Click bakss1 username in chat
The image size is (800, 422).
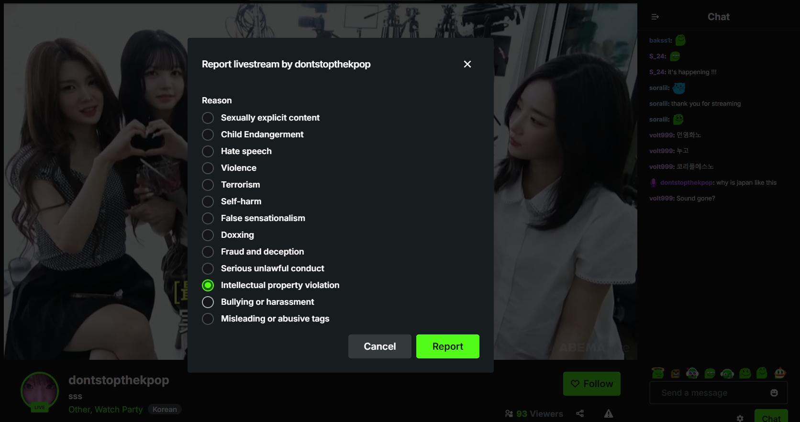pyautogui.click(x=660, y=41)
